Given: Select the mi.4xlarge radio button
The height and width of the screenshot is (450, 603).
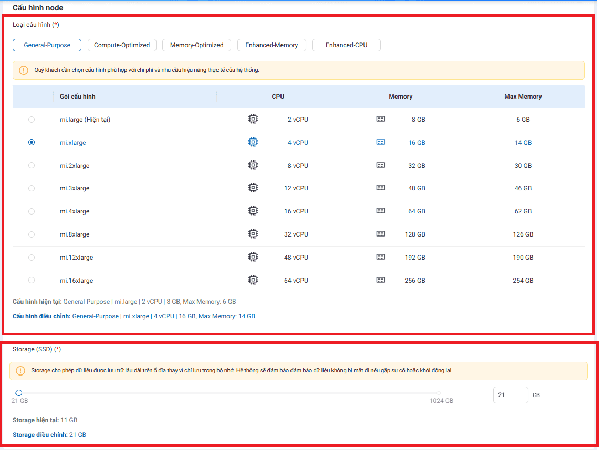Looking at the screenshot, I should pos(32,211).
